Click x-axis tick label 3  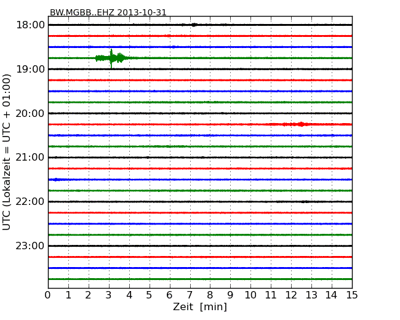109,295
